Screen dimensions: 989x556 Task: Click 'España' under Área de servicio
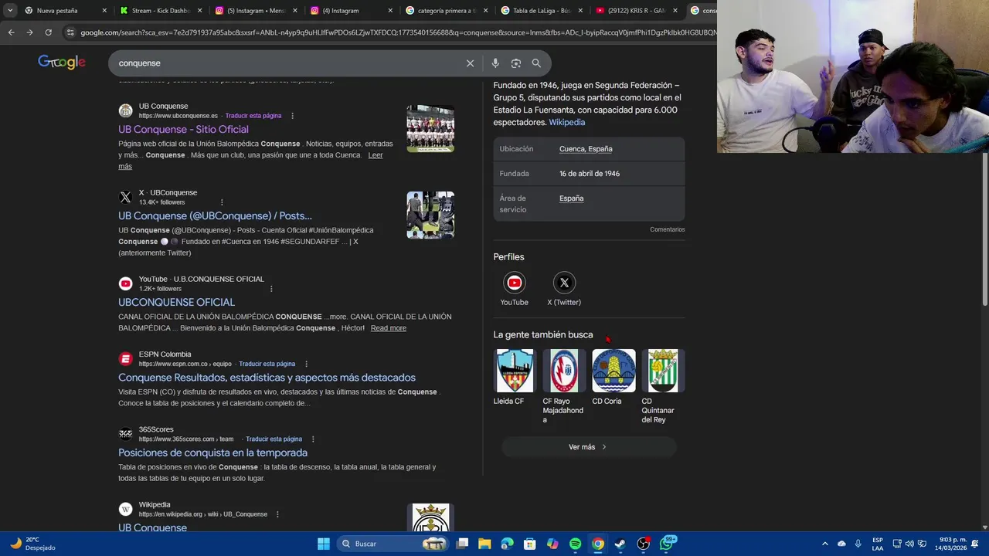click(x=571, y=198)
